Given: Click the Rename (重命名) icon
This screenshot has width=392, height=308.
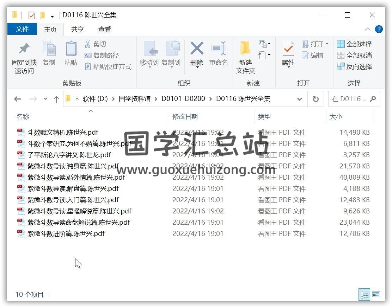Looking at the screenshot, I should click(219, 49).
